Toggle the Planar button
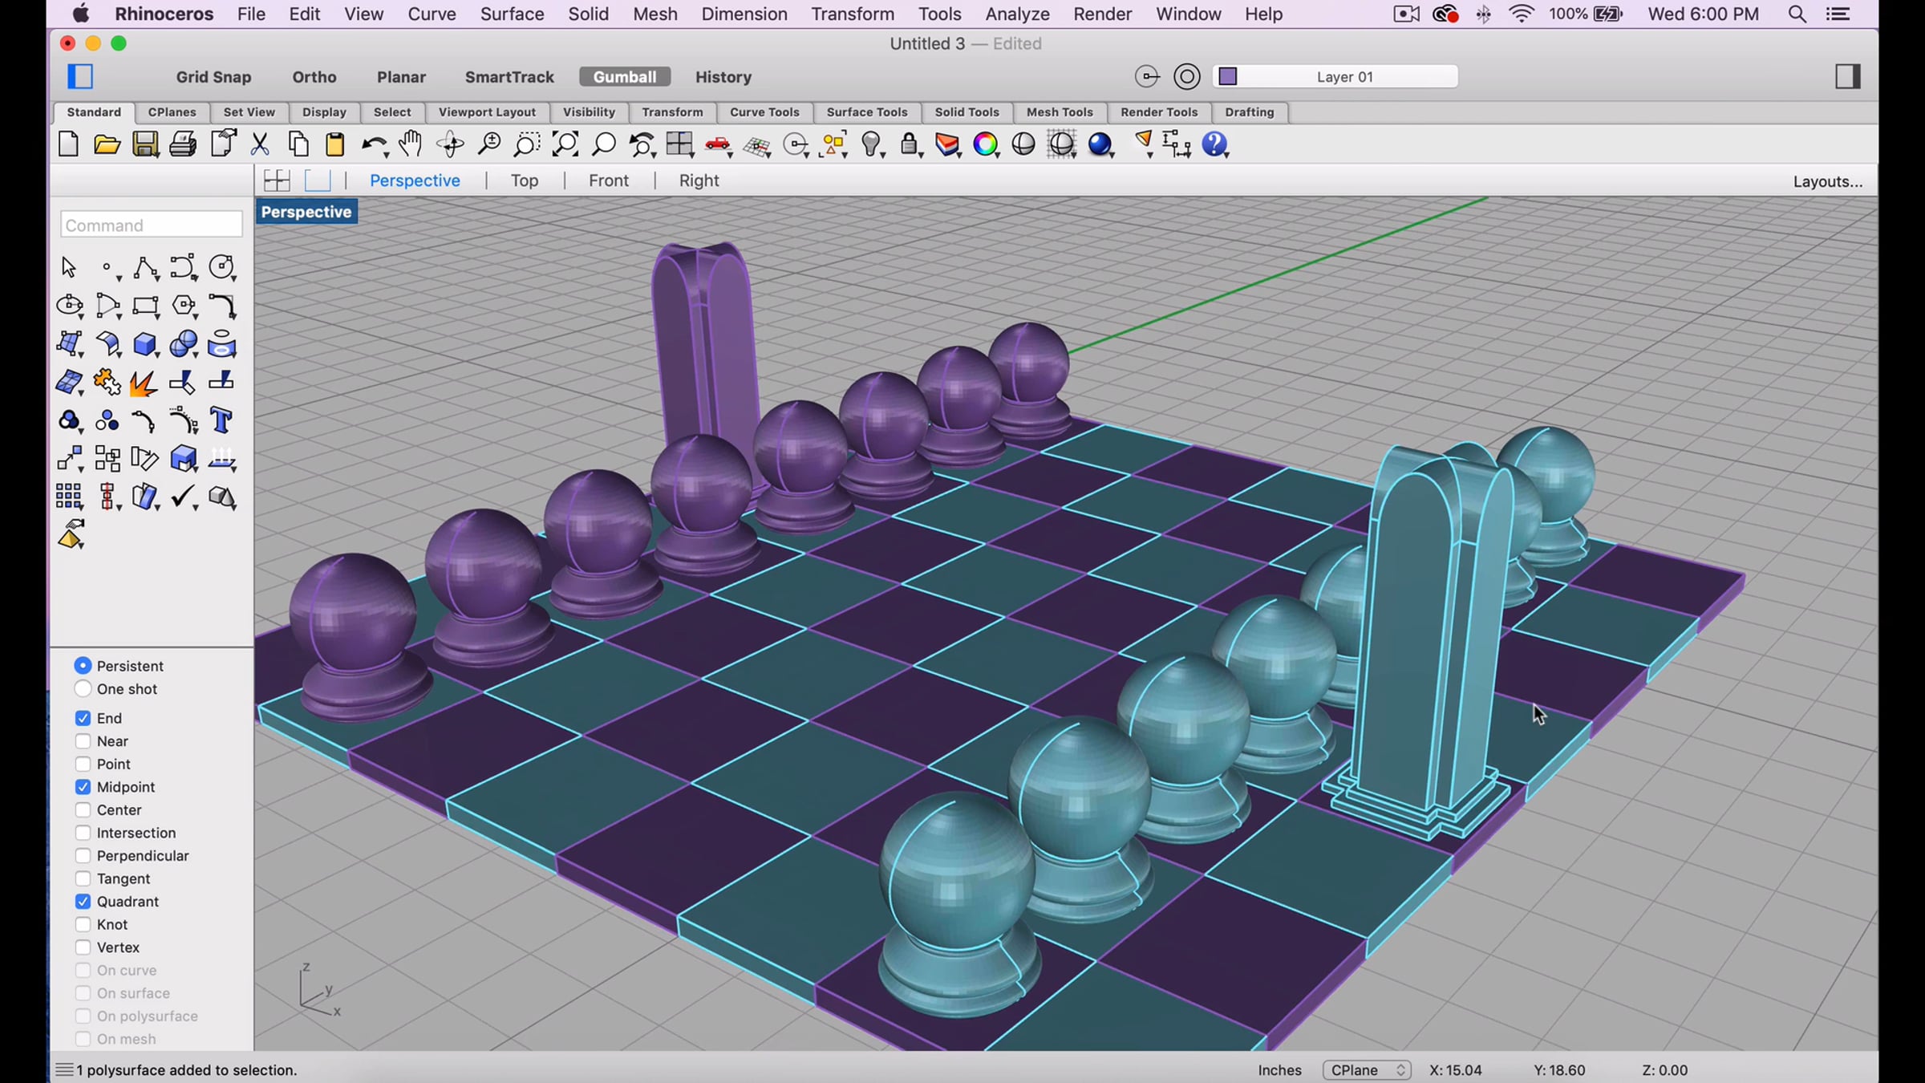1925x1083 pixels. [x=401, y=77]
